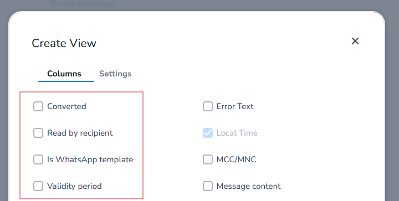The image size is (399, 201).
Task: Select the Columns tab
Action: (x=64, y=74)
